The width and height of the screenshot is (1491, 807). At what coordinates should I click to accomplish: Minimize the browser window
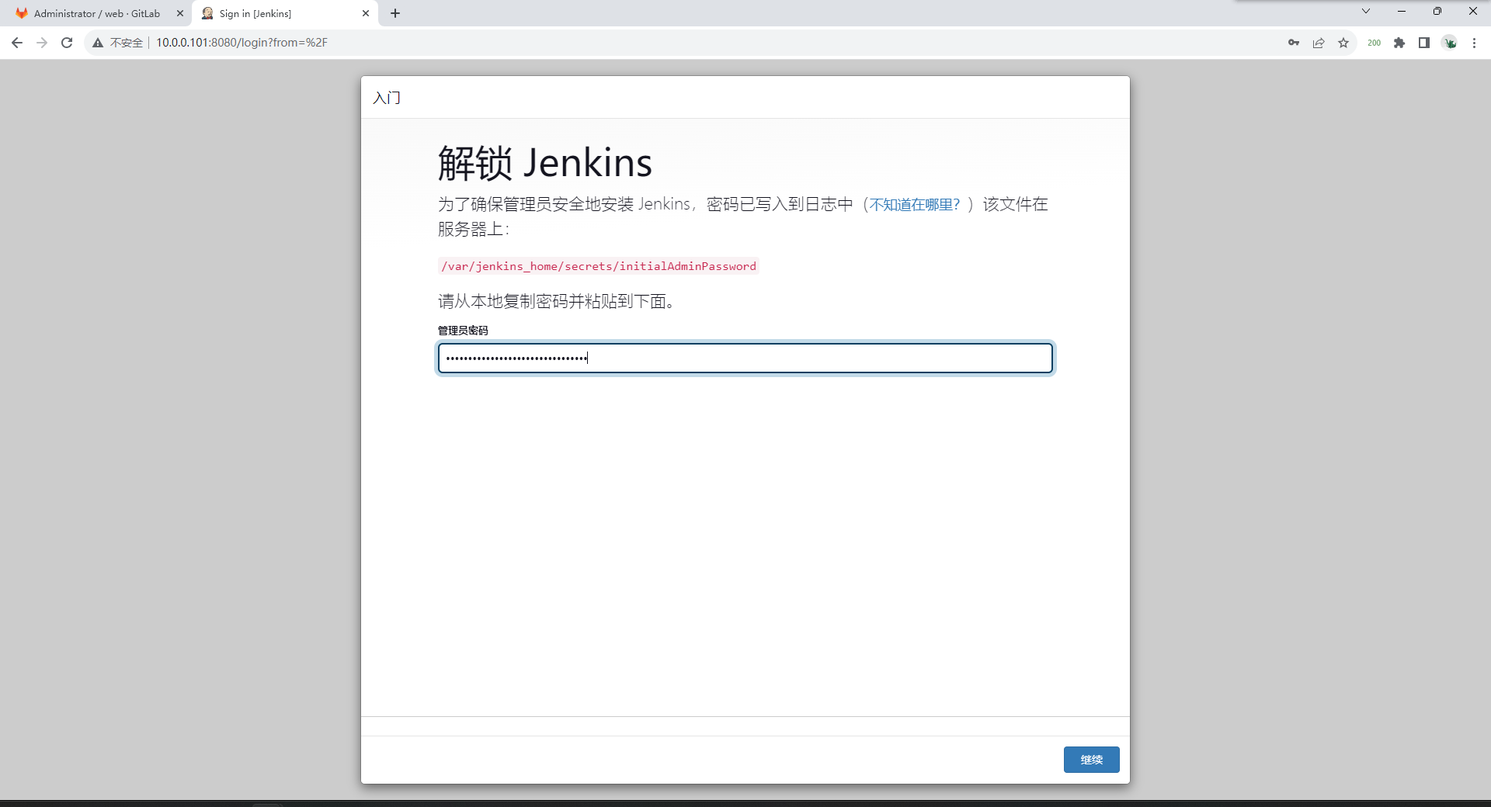tap(1402, 11)
